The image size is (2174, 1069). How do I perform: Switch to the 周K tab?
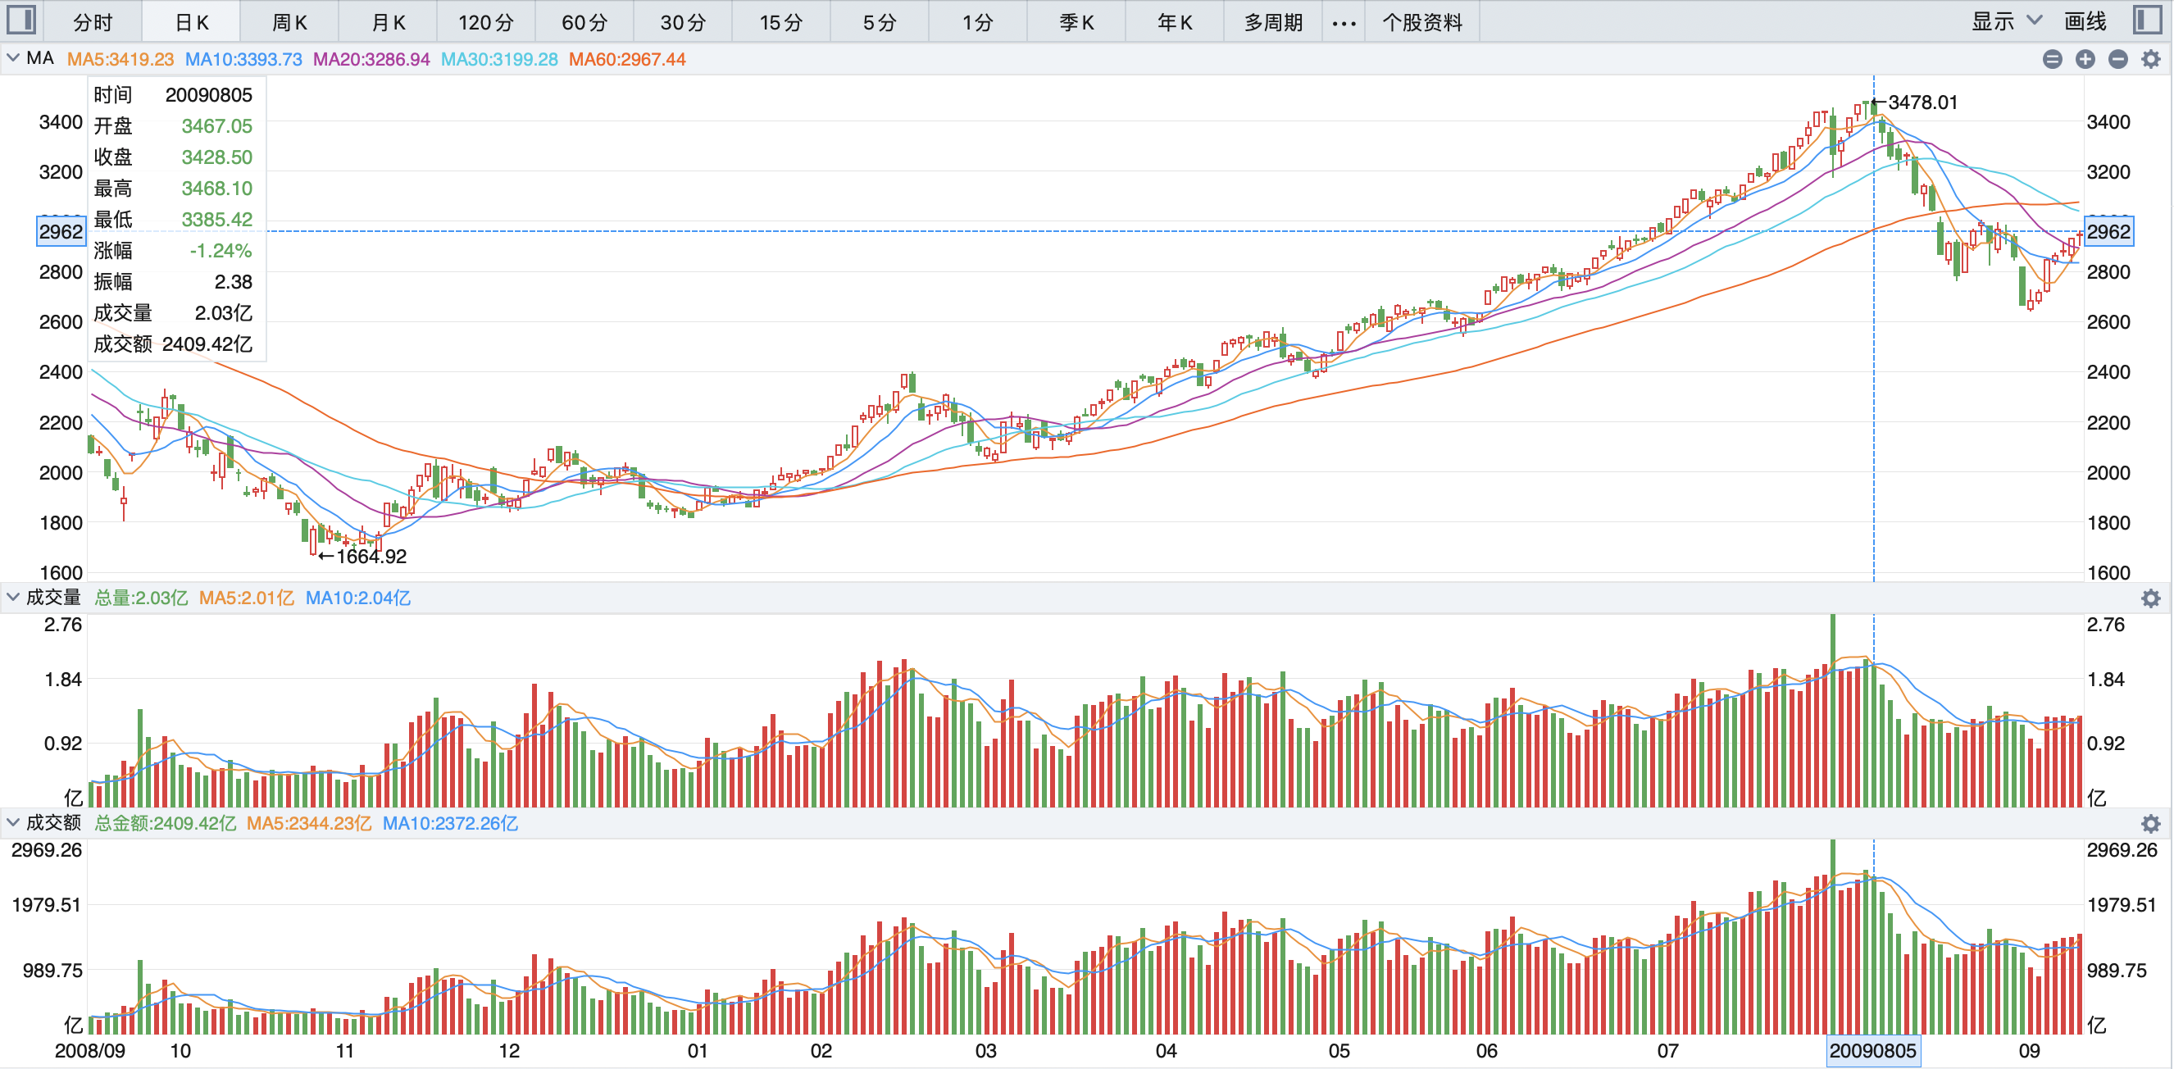pyautogui.click(x=289, y=23)
